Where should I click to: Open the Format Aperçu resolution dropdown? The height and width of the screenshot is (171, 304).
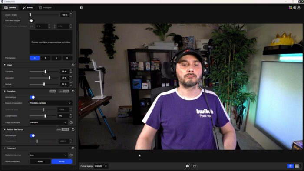point(101,166)
